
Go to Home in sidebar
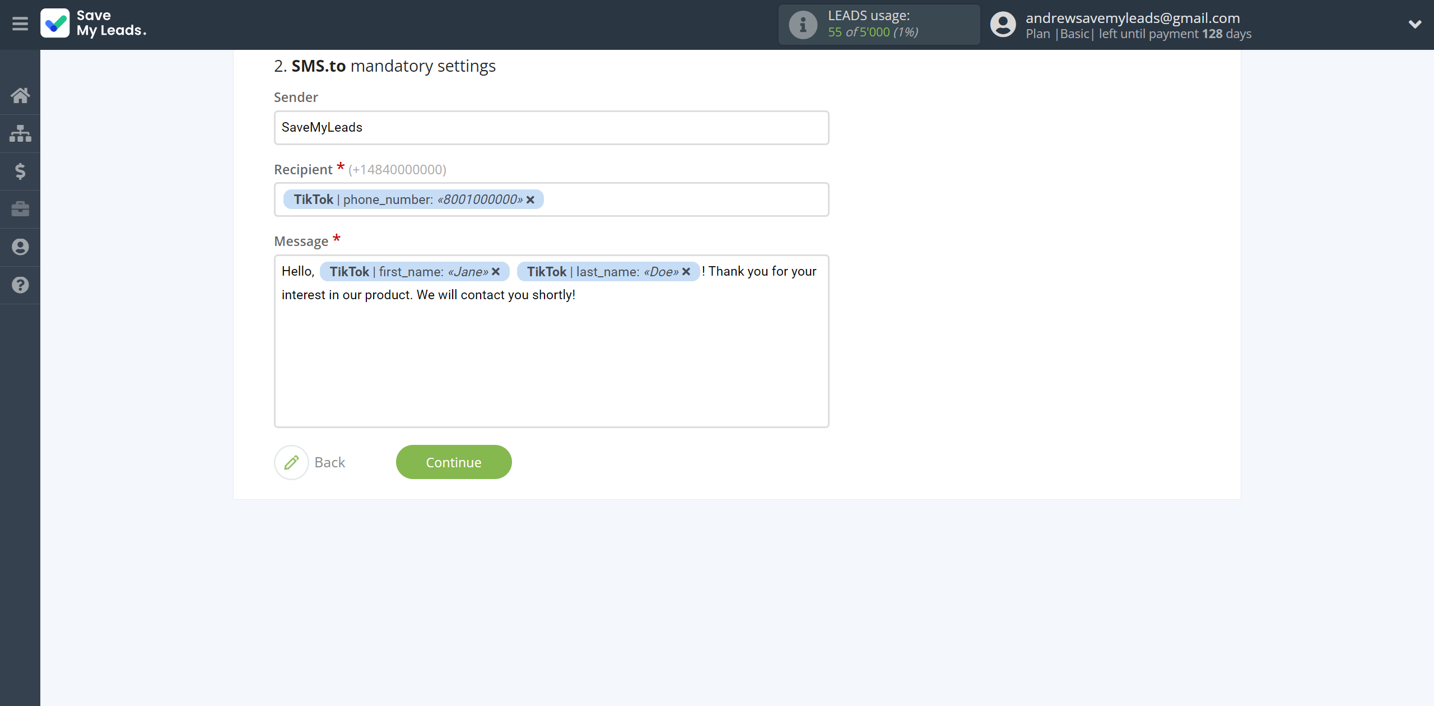pos(20,95)
